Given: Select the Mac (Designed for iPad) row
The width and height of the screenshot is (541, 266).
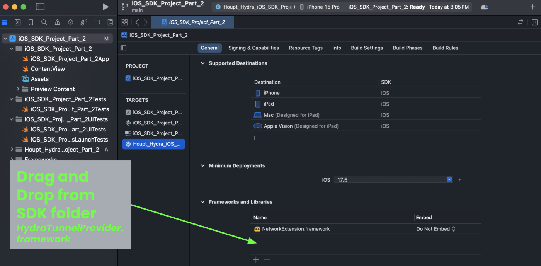Looking at the screenshot, I should [x=366, y=115].
